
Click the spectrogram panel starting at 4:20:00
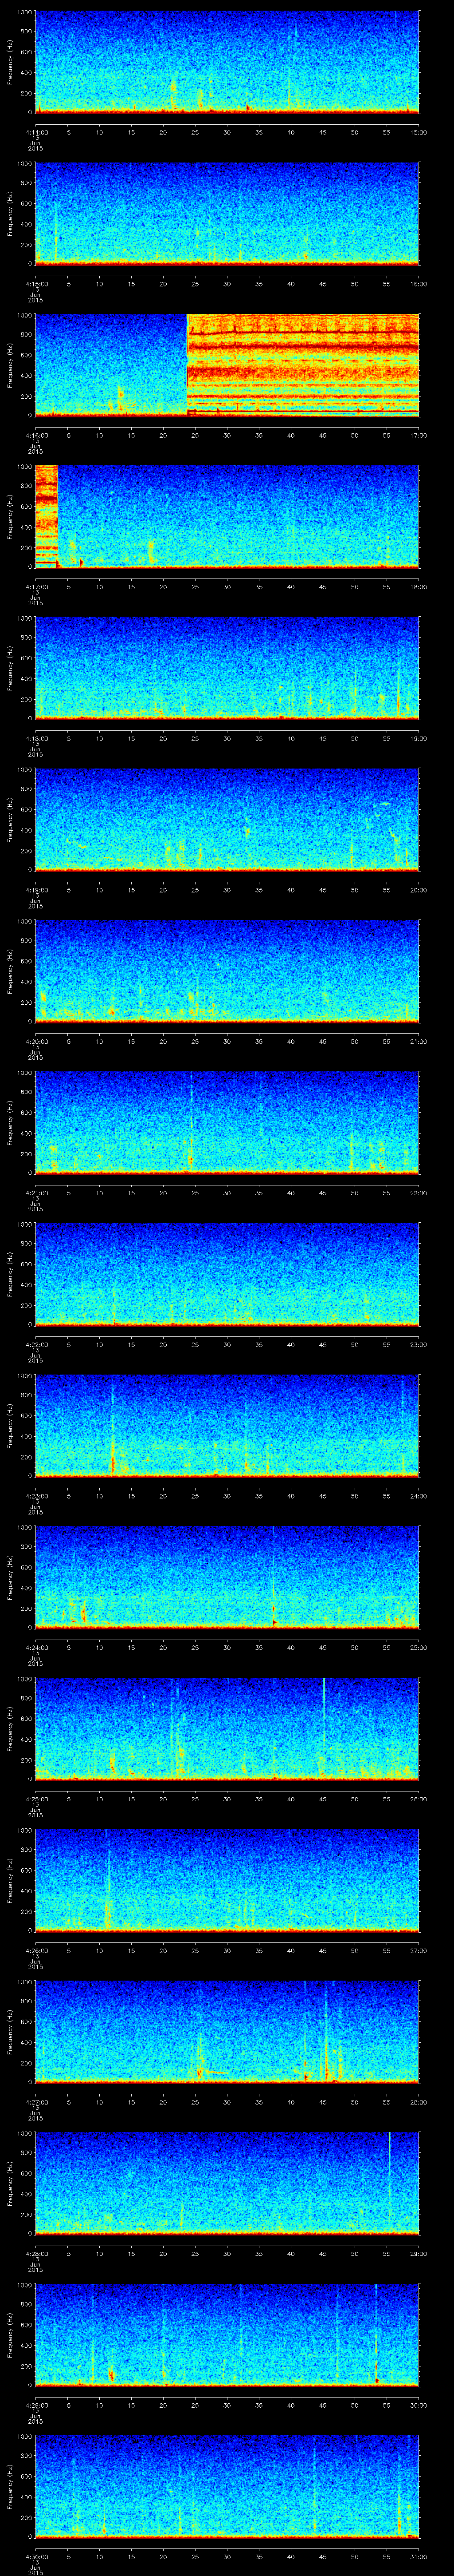coord(227,971)
